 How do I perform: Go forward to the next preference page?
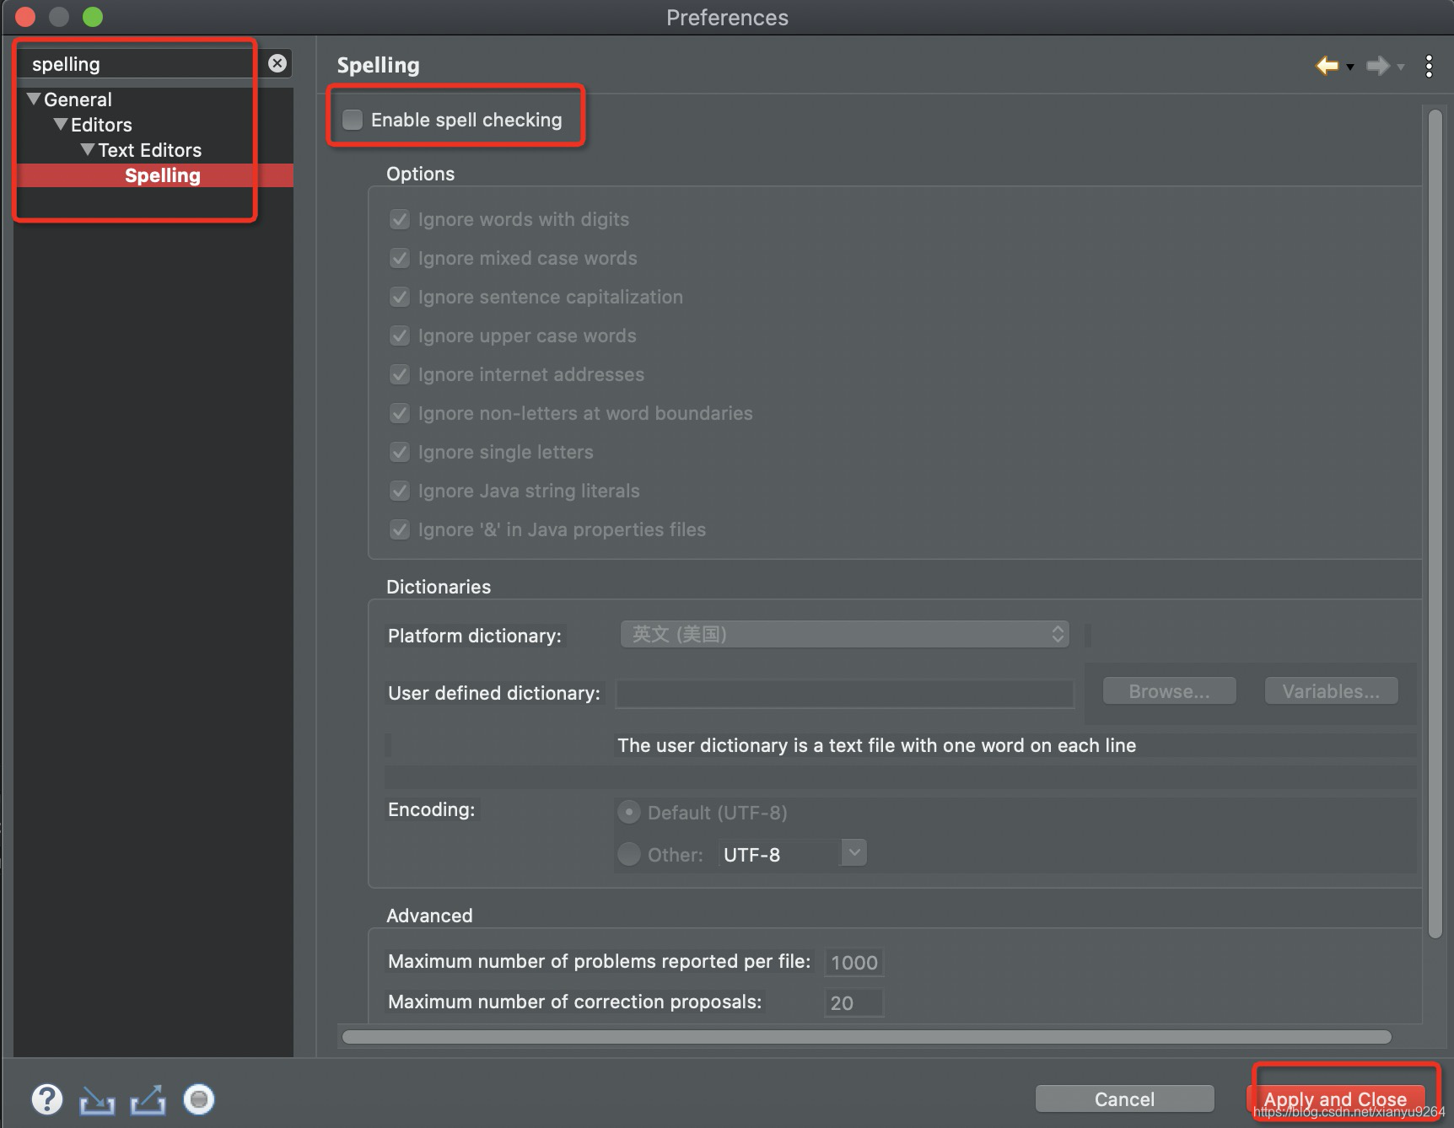click(1377, 65)
